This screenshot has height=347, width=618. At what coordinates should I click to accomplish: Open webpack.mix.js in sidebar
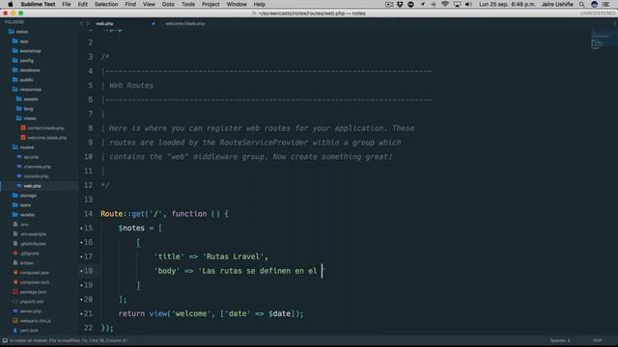(x=32, y=321)
